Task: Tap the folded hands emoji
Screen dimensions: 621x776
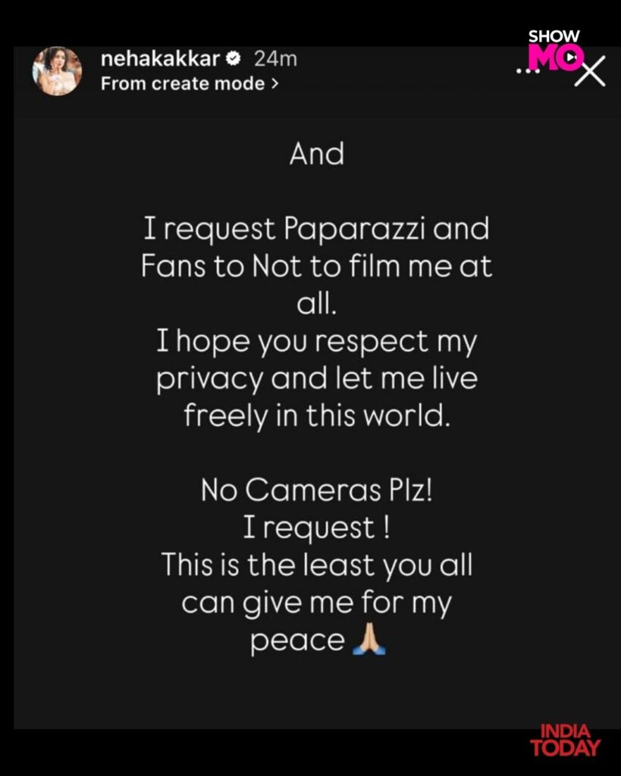Action: pyautogui.click(x=370, y=641)
